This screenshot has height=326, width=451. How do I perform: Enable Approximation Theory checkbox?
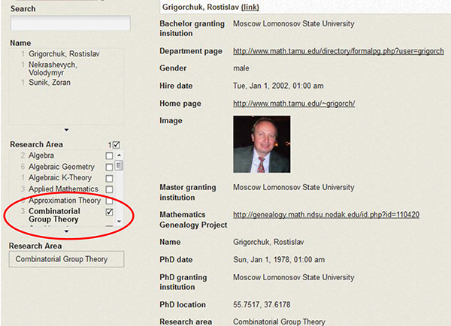click(110, 201)
